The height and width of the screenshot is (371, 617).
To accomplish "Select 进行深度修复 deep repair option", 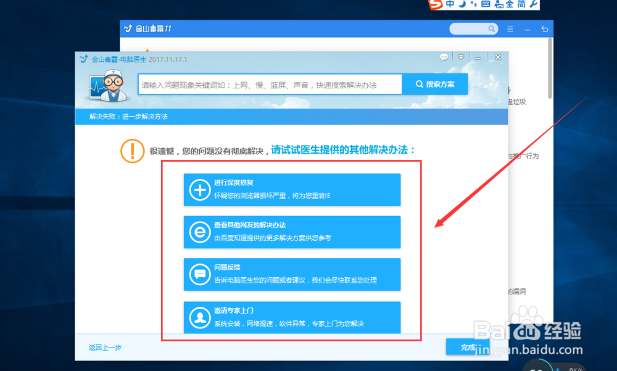I will pos(292,190).
